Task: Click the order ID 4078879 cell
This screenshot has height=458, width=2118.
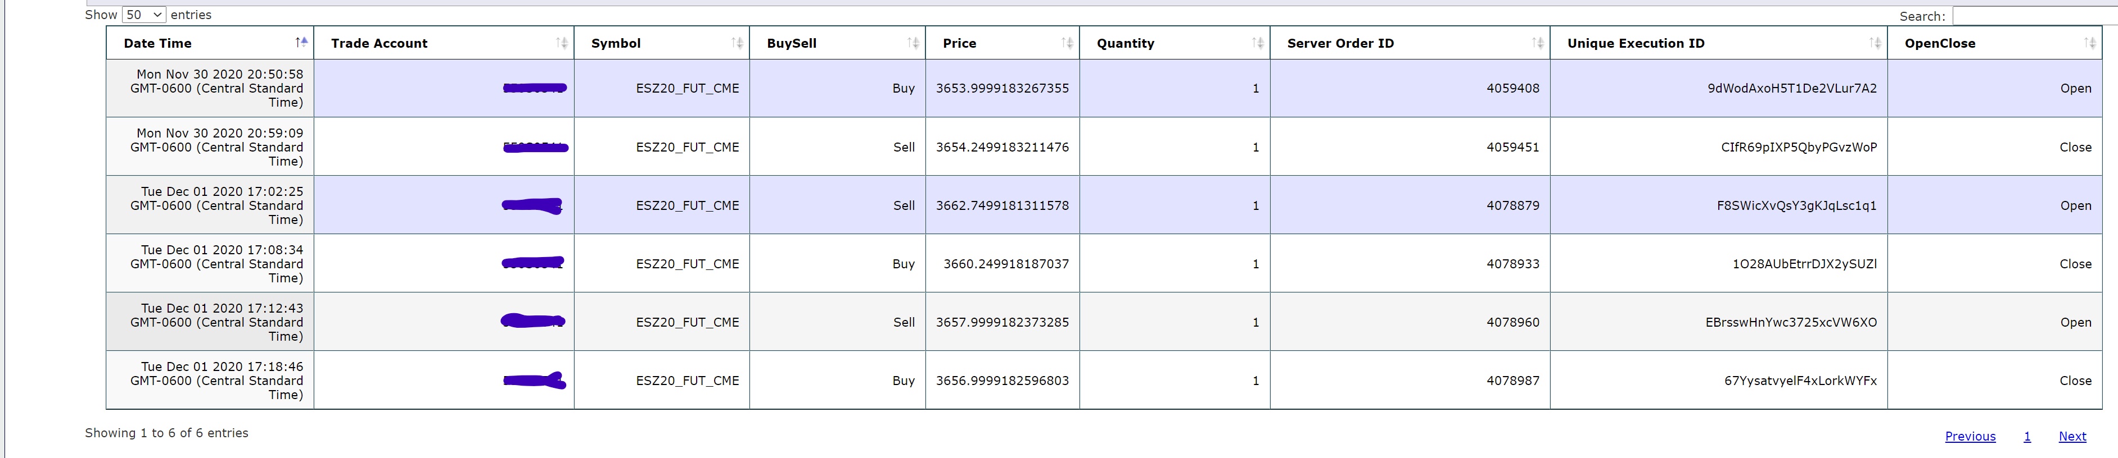Action: coord(1512,205)
